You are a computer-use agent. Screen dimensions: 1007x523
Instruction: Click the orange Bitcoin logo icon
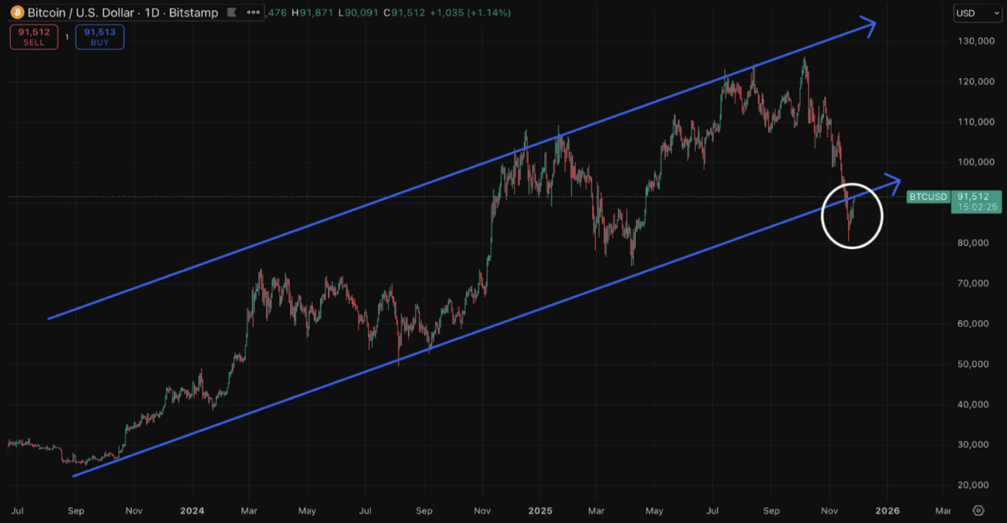[17, 12]
